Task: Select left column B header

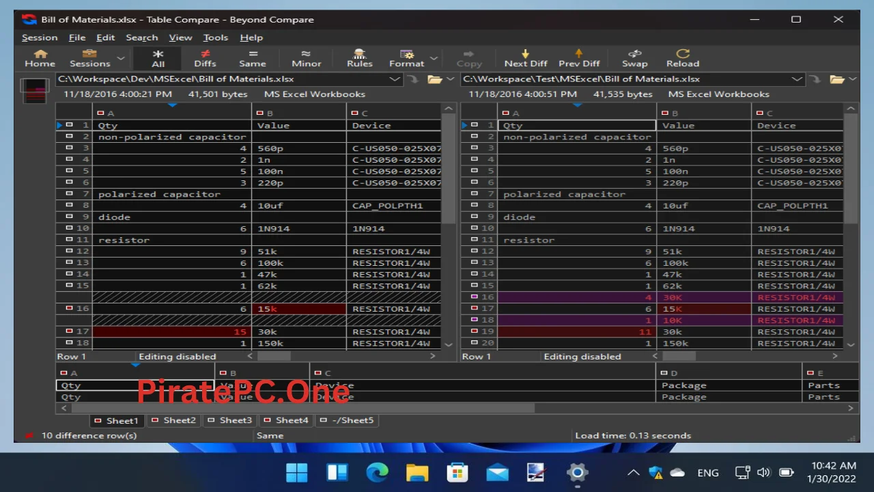Action: (x=299, y=113)
